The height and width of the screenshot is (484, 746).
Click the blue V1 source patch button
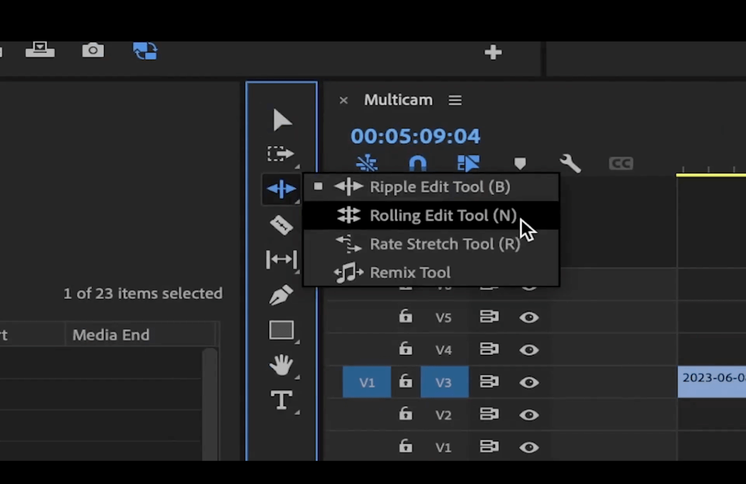[367, 382]
